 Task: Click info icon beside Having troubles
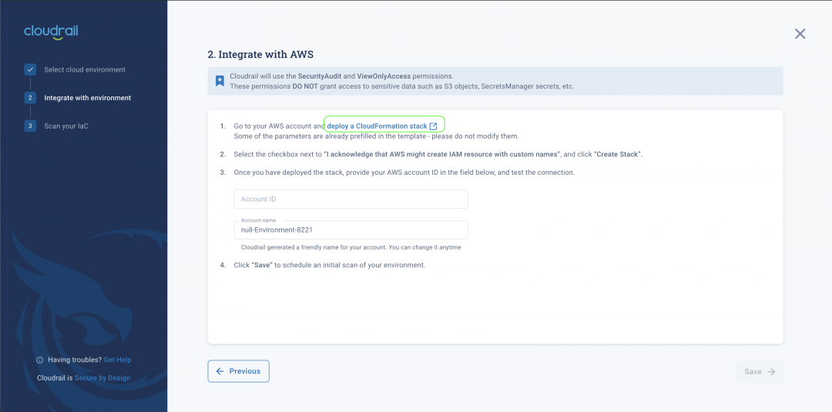[x=40, y=360]
